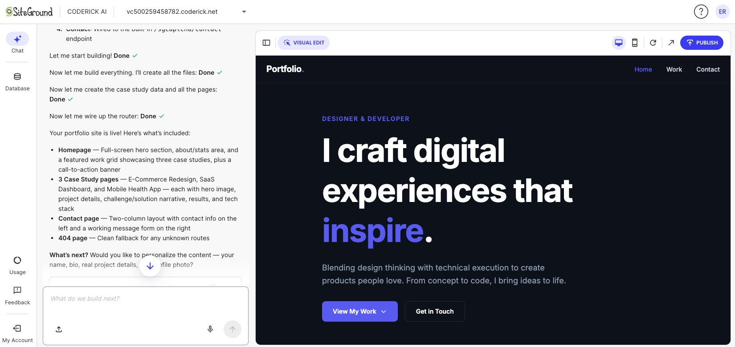
Task: Click the SiteGround logo
Action: (x=29, y=12)
